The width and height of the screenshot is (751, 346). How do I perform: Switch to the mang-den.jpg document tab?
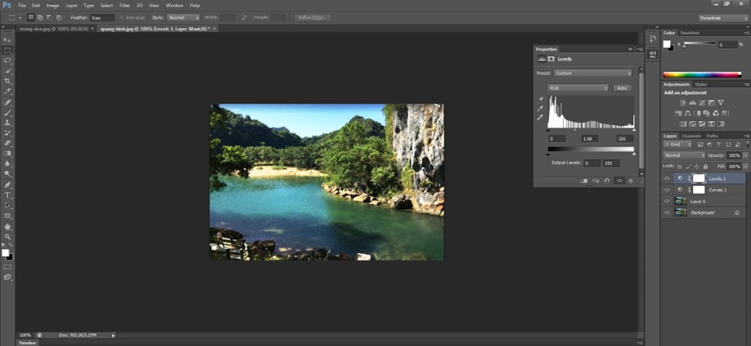click(54, 29)
